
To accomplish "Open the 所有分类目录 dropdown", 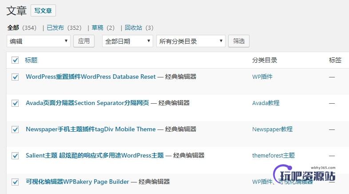I will coord(191,41).
